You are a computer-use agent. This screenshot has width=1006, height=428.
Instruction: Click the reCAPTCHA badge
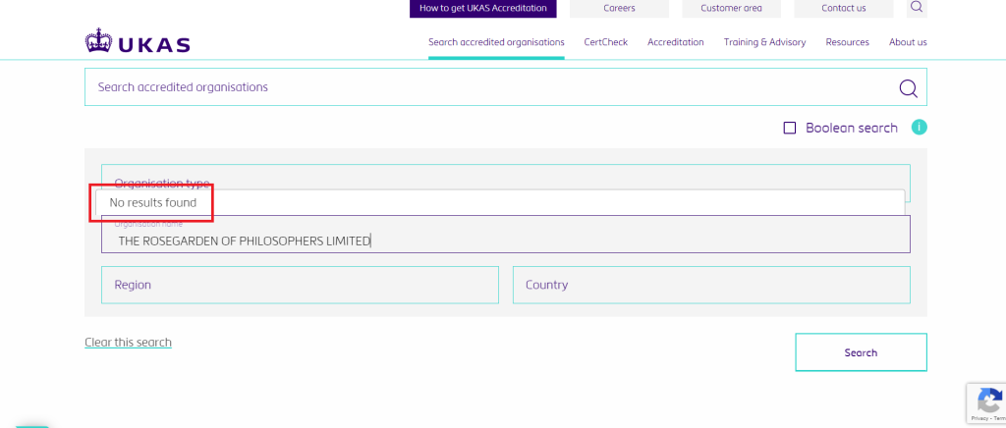pyautogui.click(x=986, y=403)
